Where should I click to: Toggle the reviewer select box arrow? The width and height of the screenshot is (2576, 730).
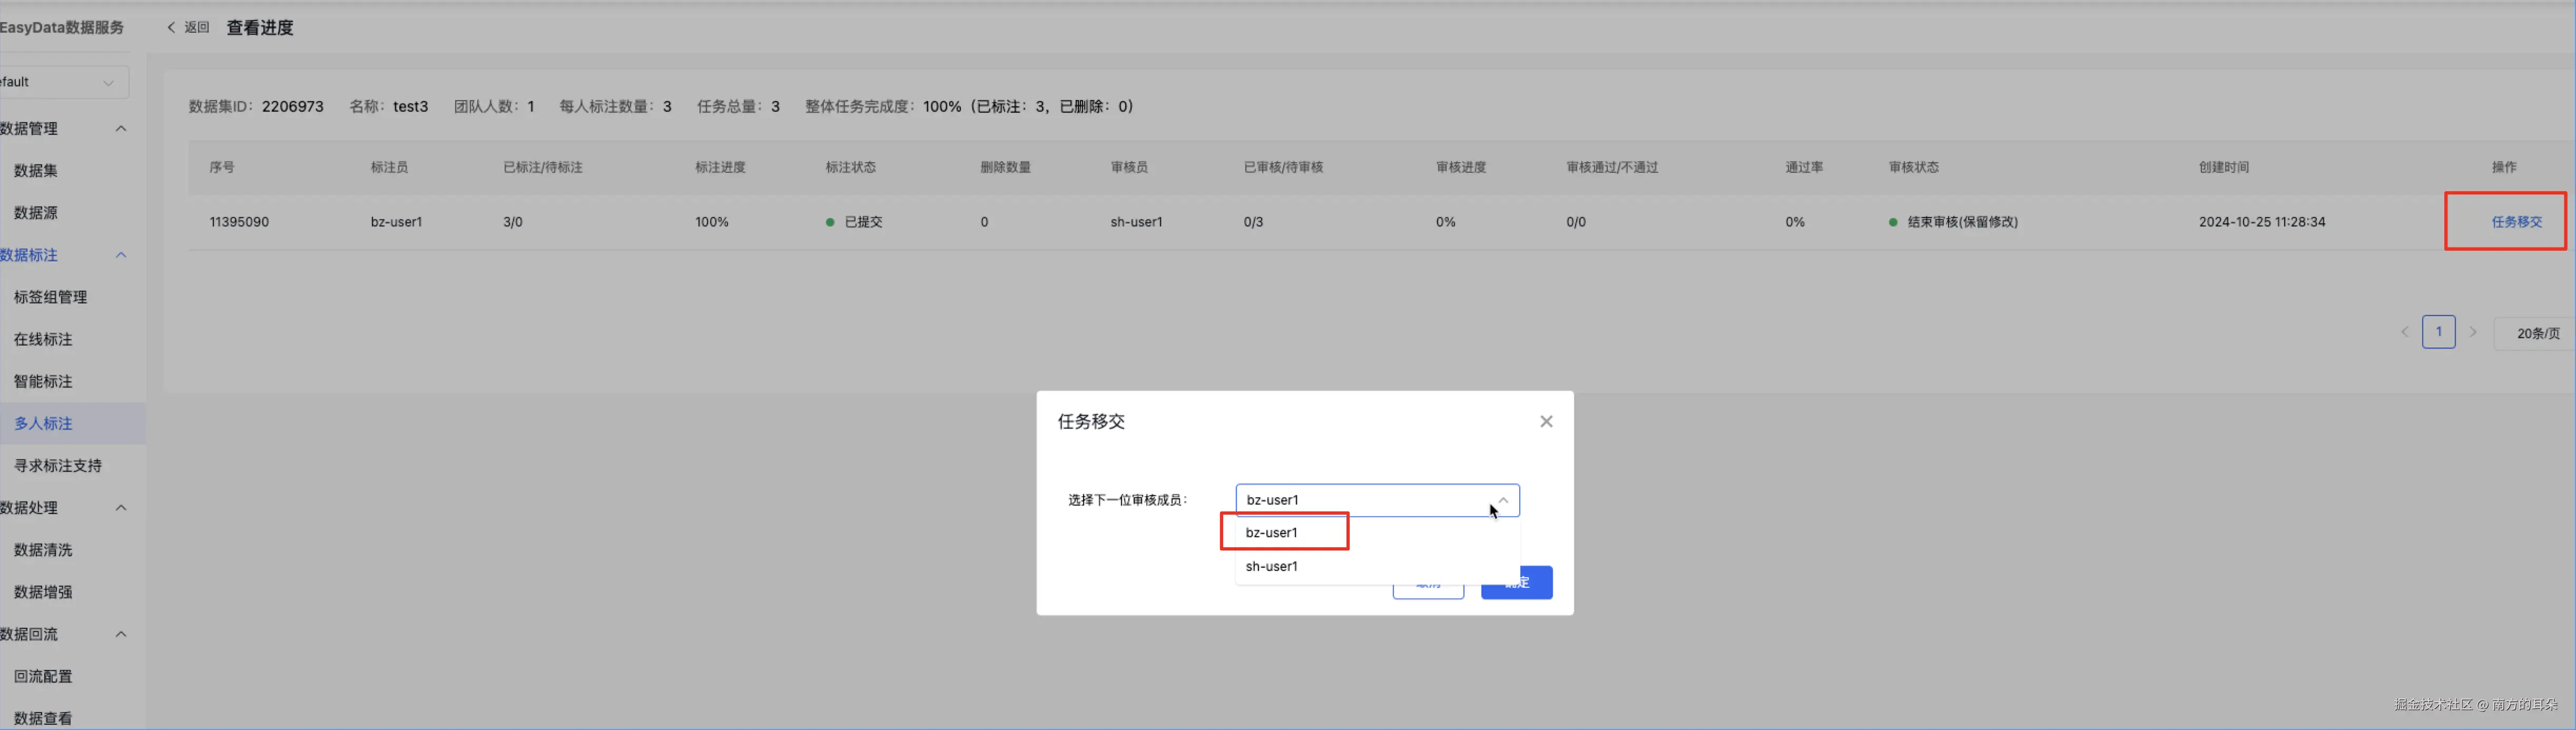tap(1502, 500)
